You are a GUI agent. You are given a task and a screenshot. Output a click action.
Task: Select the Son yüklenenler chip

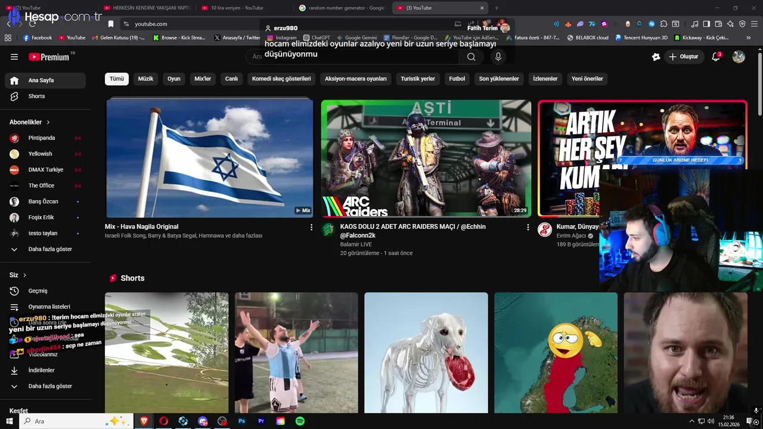(499, 79)
